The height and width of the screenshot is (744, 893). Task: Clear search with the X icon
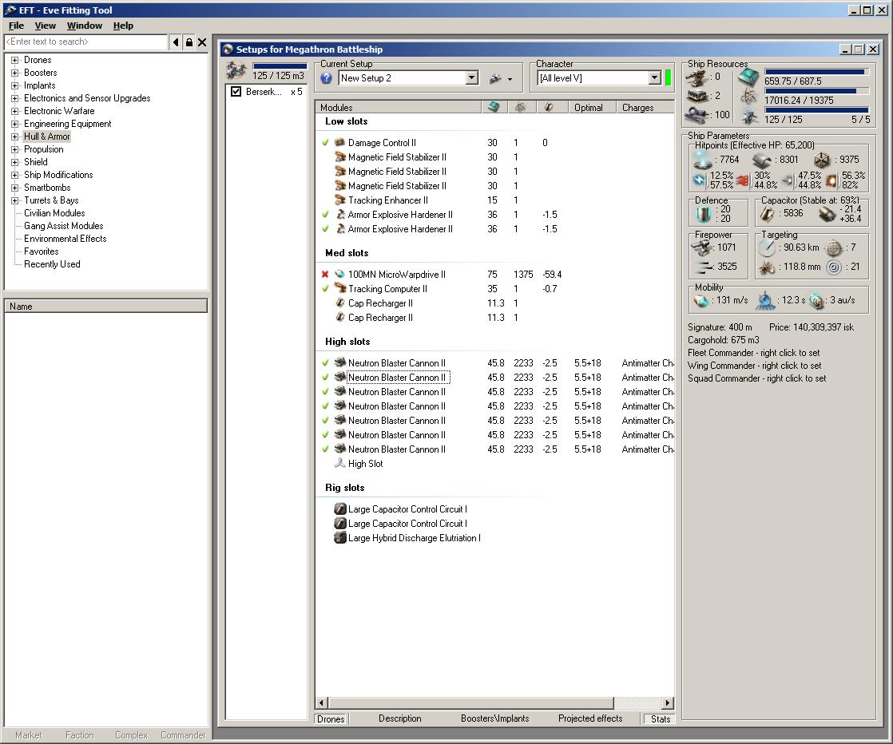pos(202,42)
